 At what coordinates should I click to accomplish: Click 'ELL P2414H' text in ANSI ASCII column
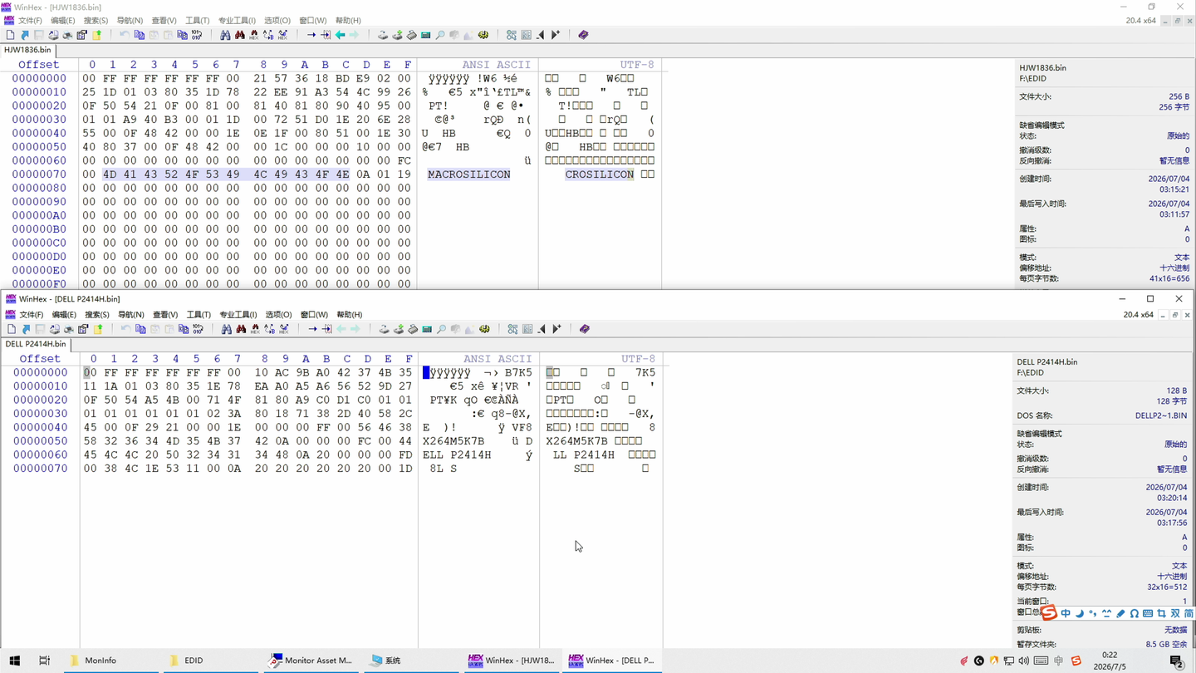click(x=457, y=455)
